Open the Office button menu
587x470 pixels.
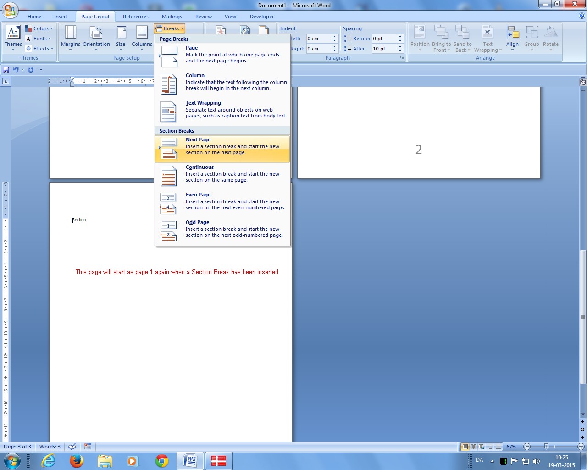click(x=10, y=10)
